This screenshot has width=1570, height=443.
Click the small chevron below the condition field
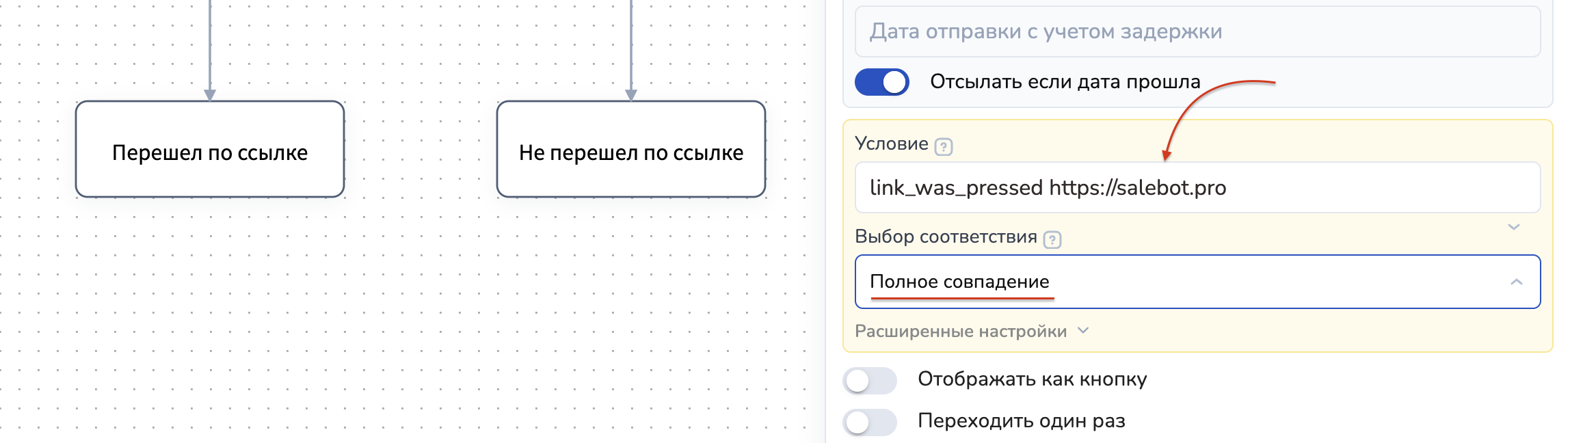click(x=1513, y=227)
